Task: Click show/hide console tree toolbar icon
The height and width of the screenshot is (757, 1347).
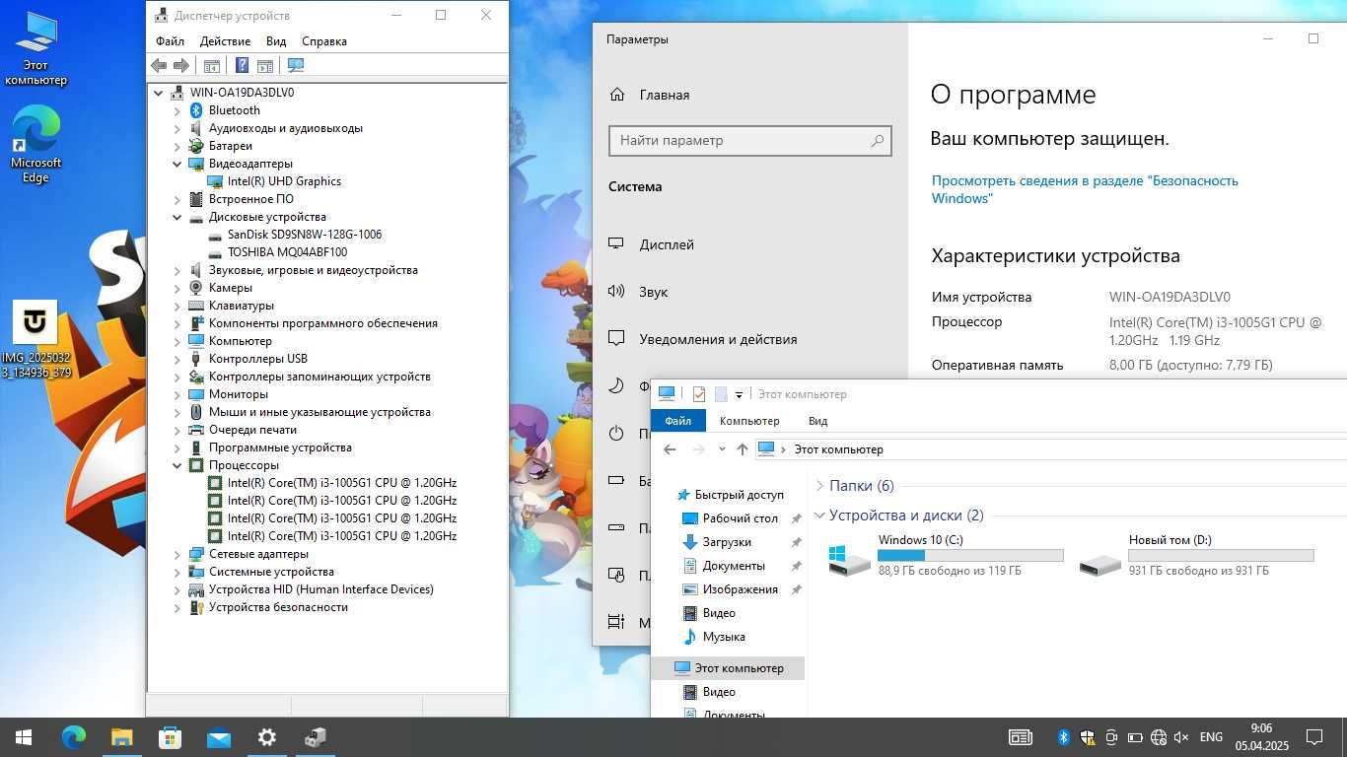Action: (211, 66)
